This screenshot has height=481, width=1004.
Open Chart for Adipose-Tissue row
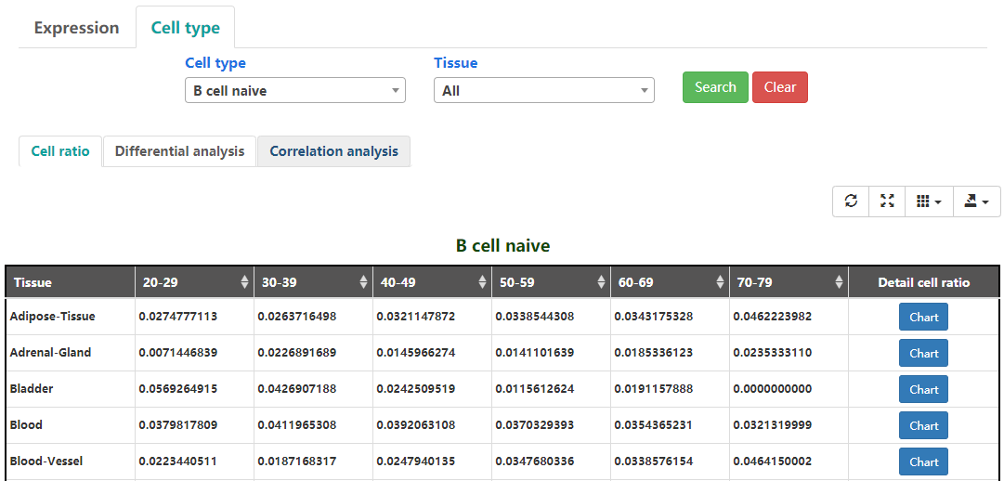pyautogui.click(x=923, y=317)
